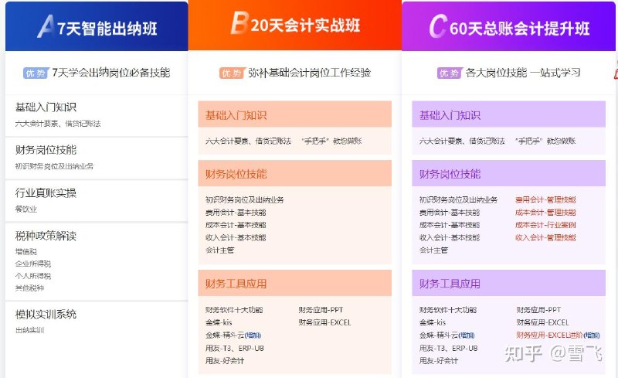This screenshot has height=378, width=618.
Task: Click "手把手"教您做账 in the 20天 column
Action: pos(331,141)
